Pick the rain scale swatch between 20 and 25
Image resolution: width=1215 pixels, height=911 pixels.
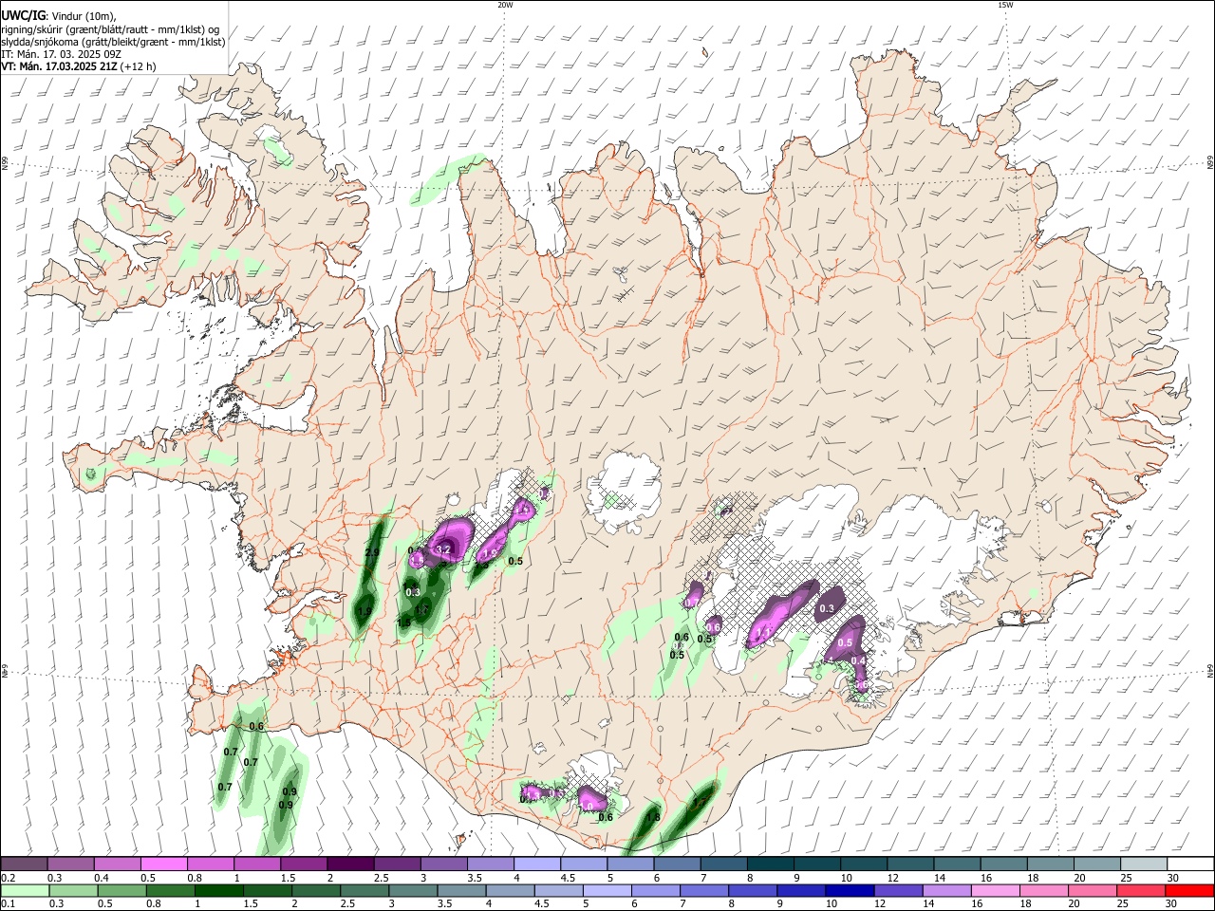1093,890
